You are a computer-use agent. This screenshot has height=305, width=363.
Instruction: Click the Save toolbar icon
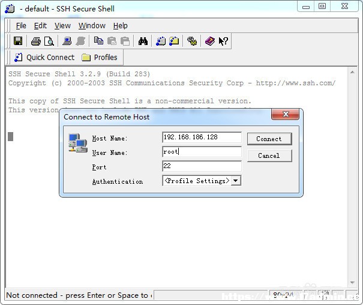coord(18,41)
